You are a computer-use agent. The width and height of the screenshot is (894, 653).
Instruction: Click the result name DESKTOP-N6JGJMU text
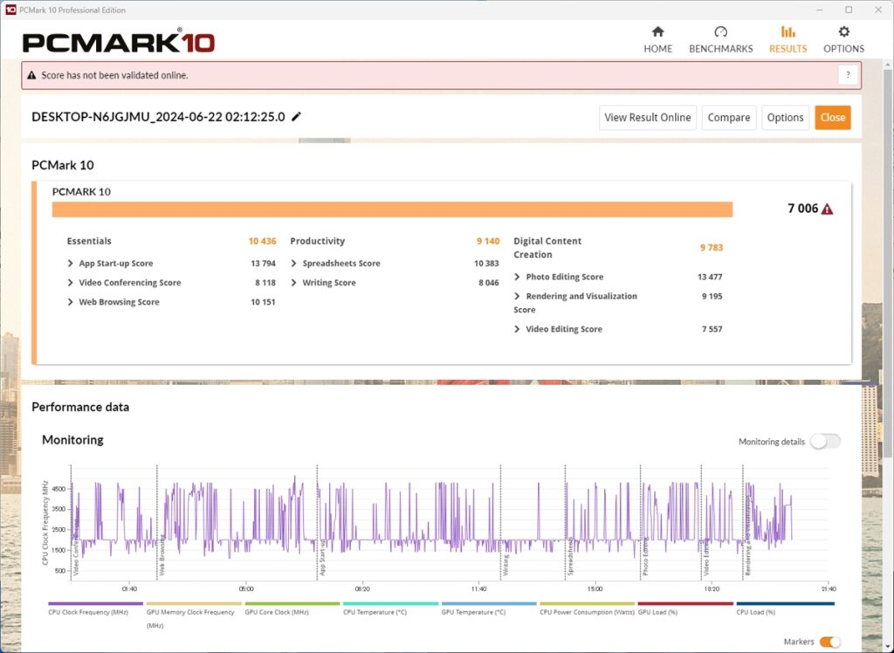click(158, 117)
